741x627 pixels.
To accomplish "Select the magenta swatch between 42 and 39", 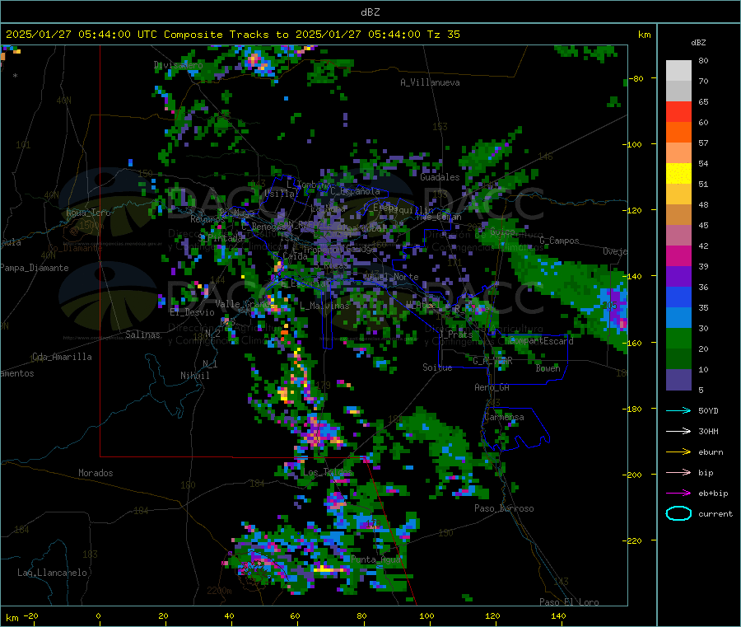I will [678, 256].
